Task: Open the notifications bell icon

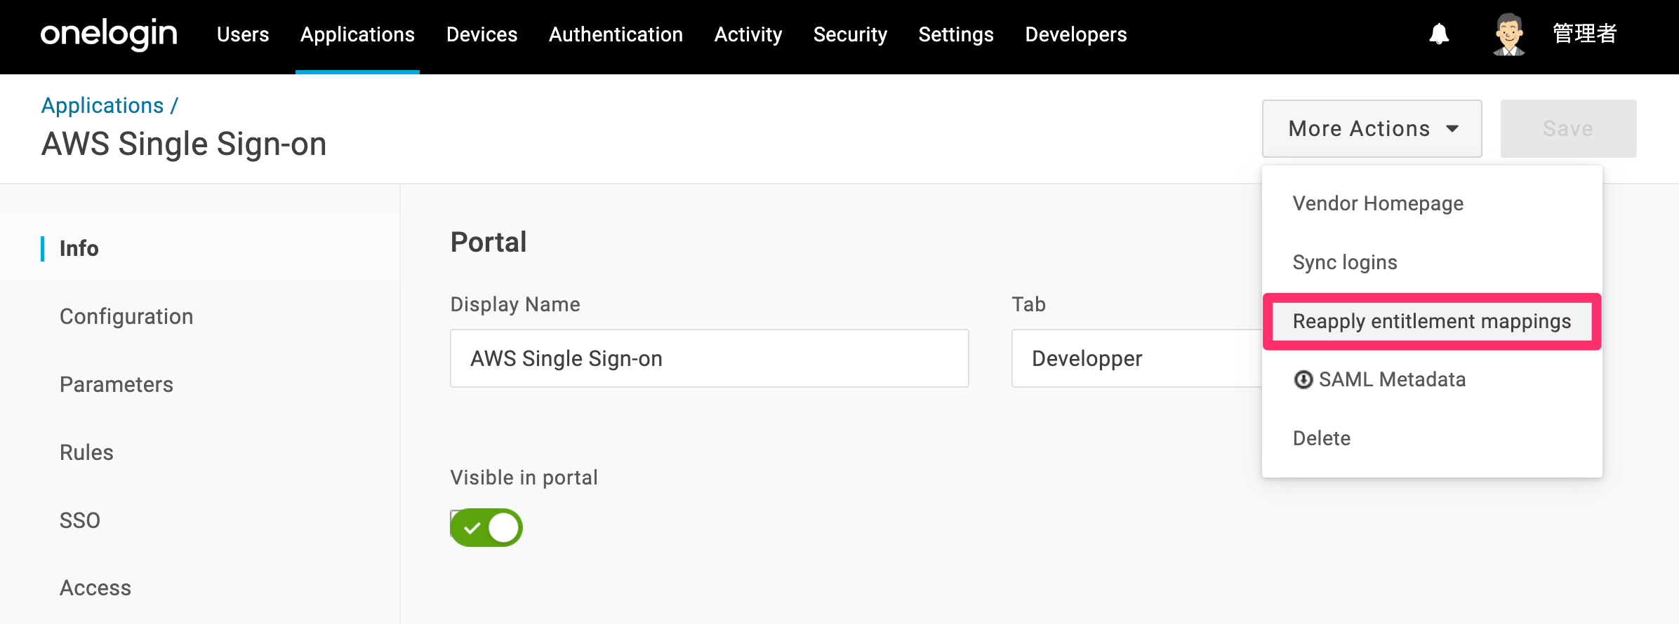Action: (x=1439, y=34)
